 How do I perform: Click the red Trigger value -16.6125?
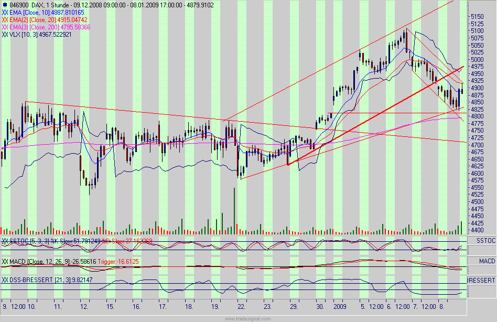coord(118,260)
